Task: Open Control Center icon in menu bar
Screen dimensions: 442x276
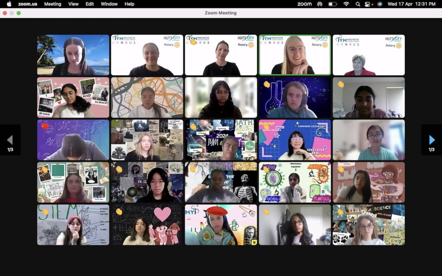Action: point(368,4)
